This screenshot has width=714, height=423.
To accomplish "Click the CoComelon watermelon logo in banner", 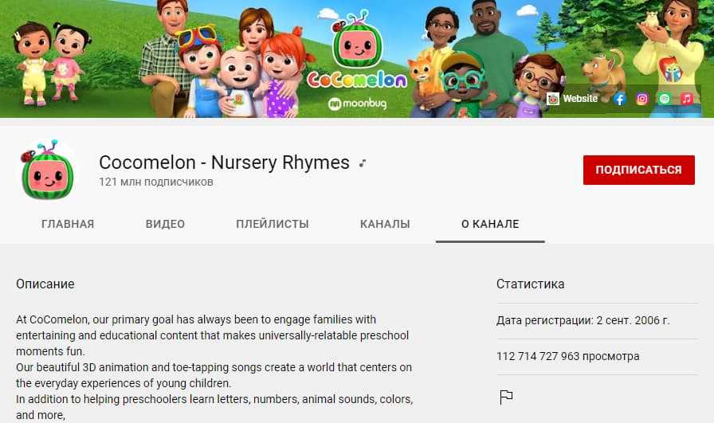I will tap(357, 50).
